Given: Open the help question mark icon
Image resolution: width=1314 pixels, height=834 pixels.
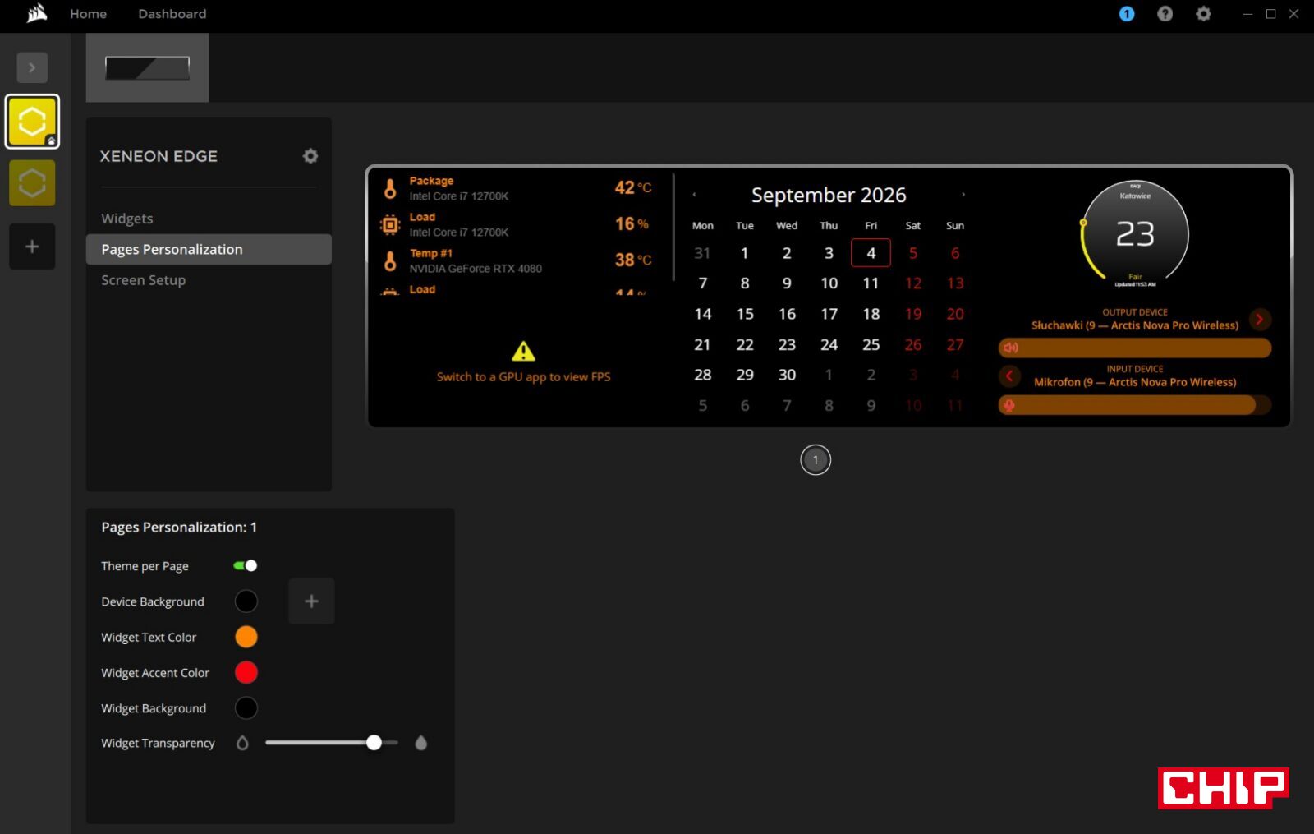Looking at the screenshot, I should [1165, 14].
